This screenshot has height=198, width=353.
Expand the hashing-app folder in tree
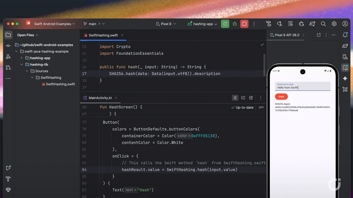22,58
